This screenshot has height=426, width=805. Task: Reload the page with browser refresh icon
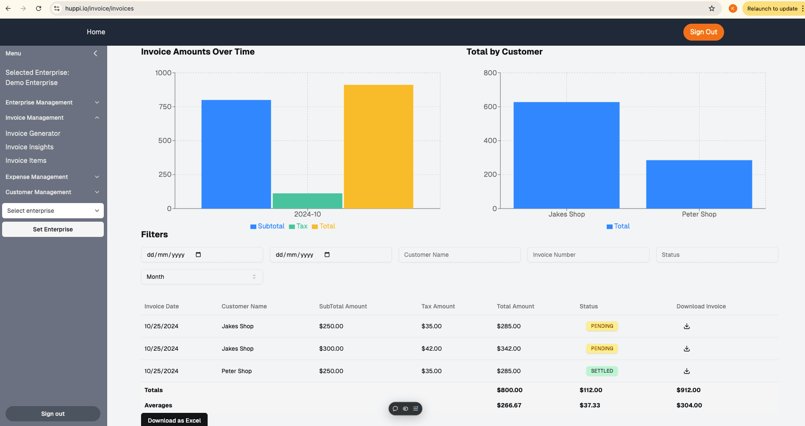[x=39, y=8]
